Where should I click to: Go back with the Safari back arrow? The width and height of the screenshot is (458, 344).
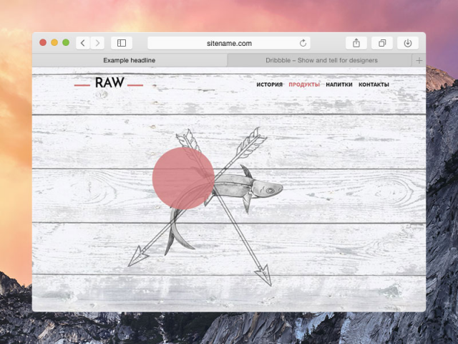coord(83,43)
